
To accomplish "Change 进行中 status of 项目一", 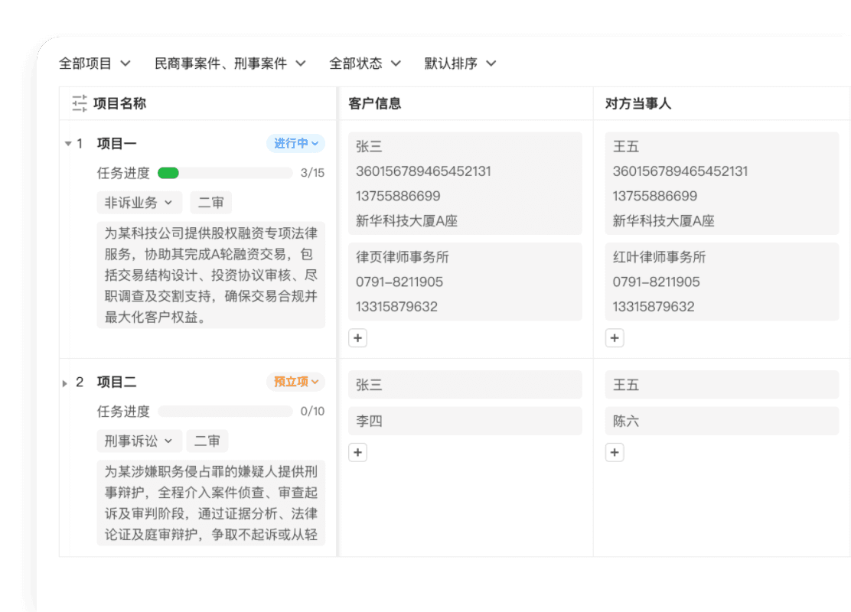I will pos(296,143).
